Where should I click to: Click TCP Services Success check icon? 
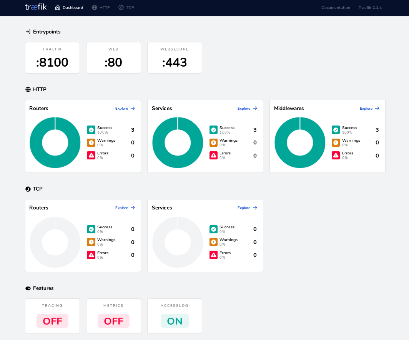click(214, 229)
